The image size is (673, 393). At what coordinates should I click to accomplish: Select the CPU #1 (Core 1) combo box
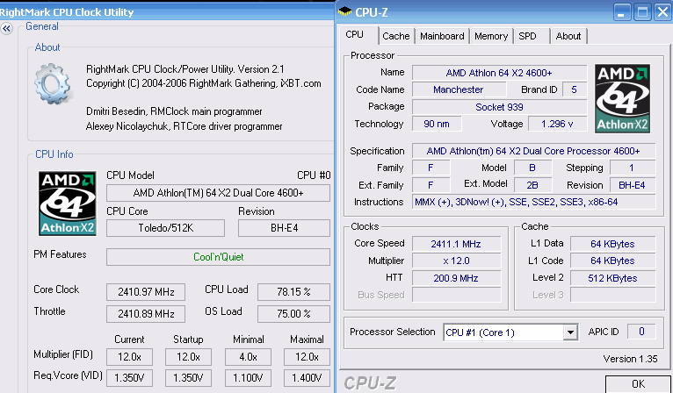click(x=510, y=332)
